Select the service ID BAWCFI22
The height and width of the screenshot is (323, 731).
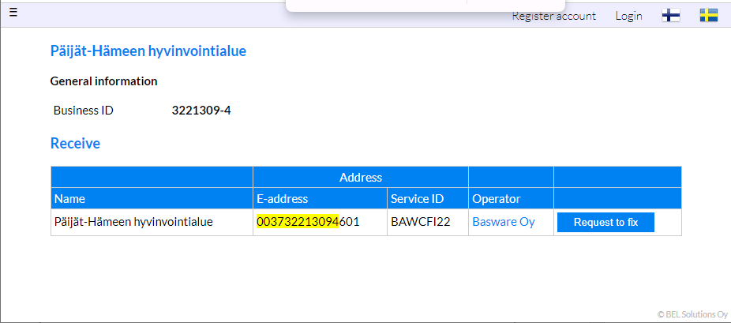point(421,222)
